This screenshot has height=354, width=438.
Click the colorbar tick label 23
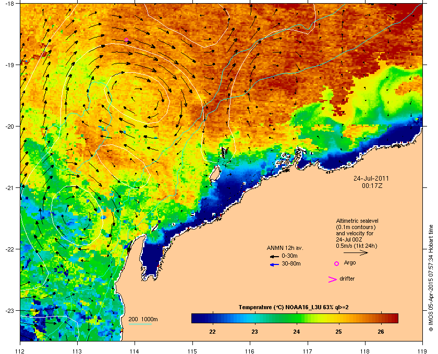coord(254,332)
